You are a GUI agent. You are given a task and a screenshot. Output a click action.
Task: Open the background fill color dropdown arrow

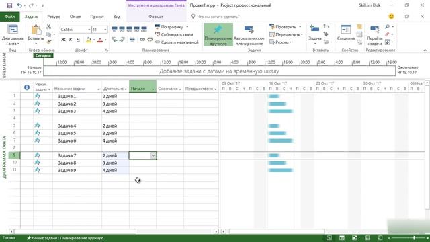(94, 40)
